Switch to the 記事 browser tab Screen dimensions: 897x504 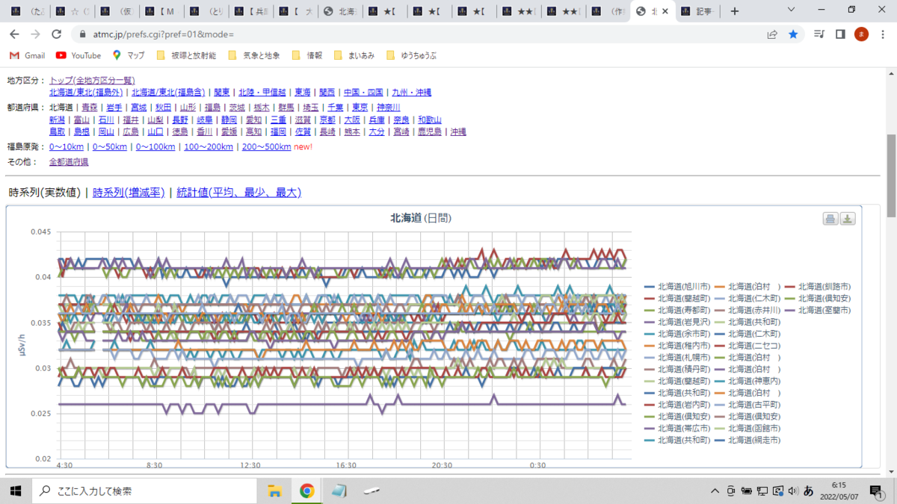[697, 12]
